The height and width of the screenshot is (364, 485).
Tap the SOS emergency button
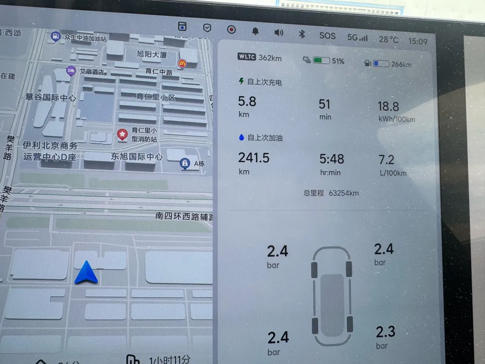pos(327,36)
